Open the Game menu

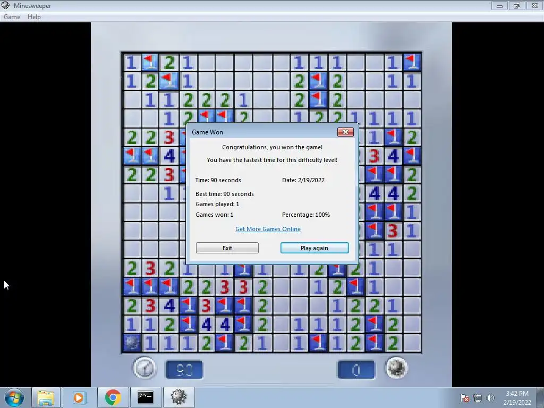[x=12, y=16]
